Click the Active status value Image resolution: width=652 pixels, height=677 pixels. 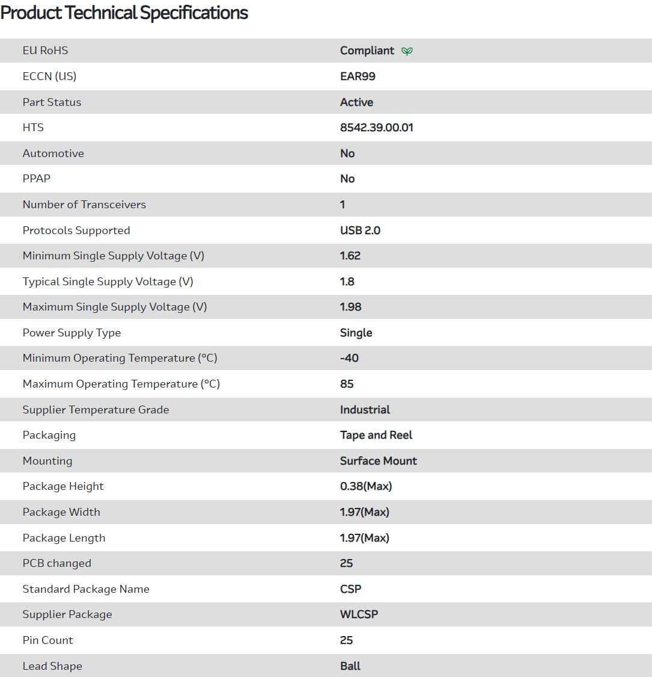pyautogui.click(x=356, y=102)
